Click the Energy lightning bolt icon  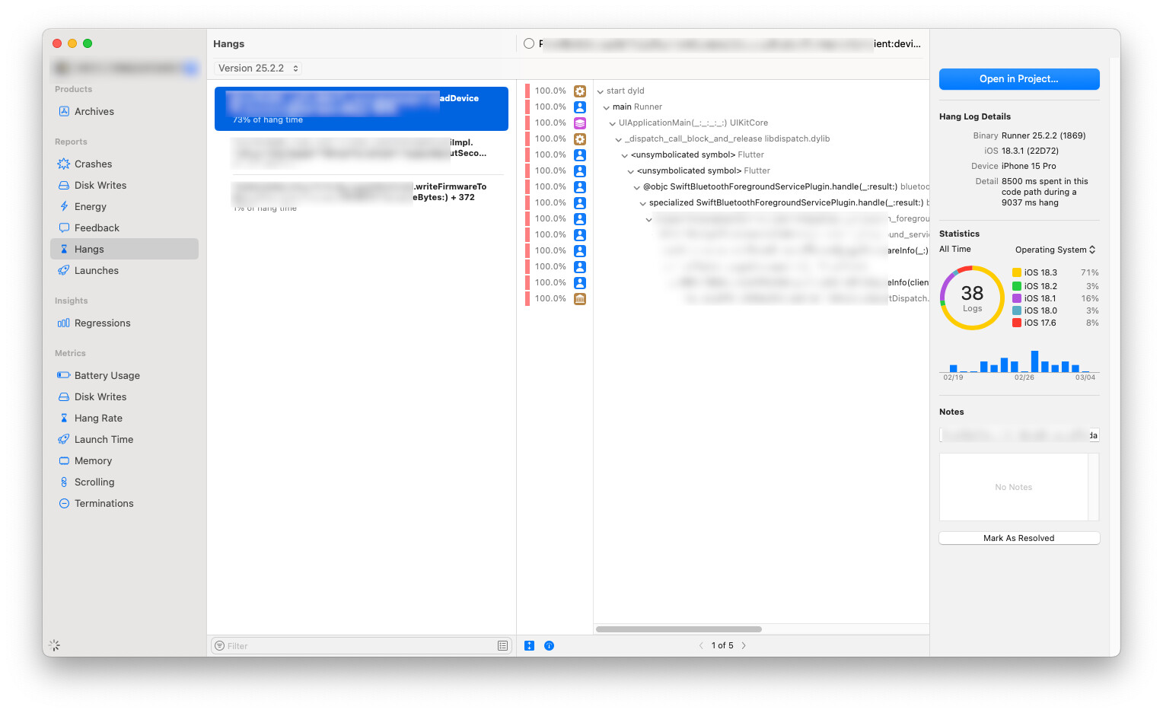[64, 206]
